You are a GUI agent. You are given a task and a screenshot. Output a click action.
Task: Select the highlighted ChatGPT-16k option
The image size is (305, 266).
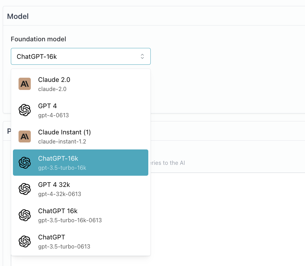tap(80, 163)
